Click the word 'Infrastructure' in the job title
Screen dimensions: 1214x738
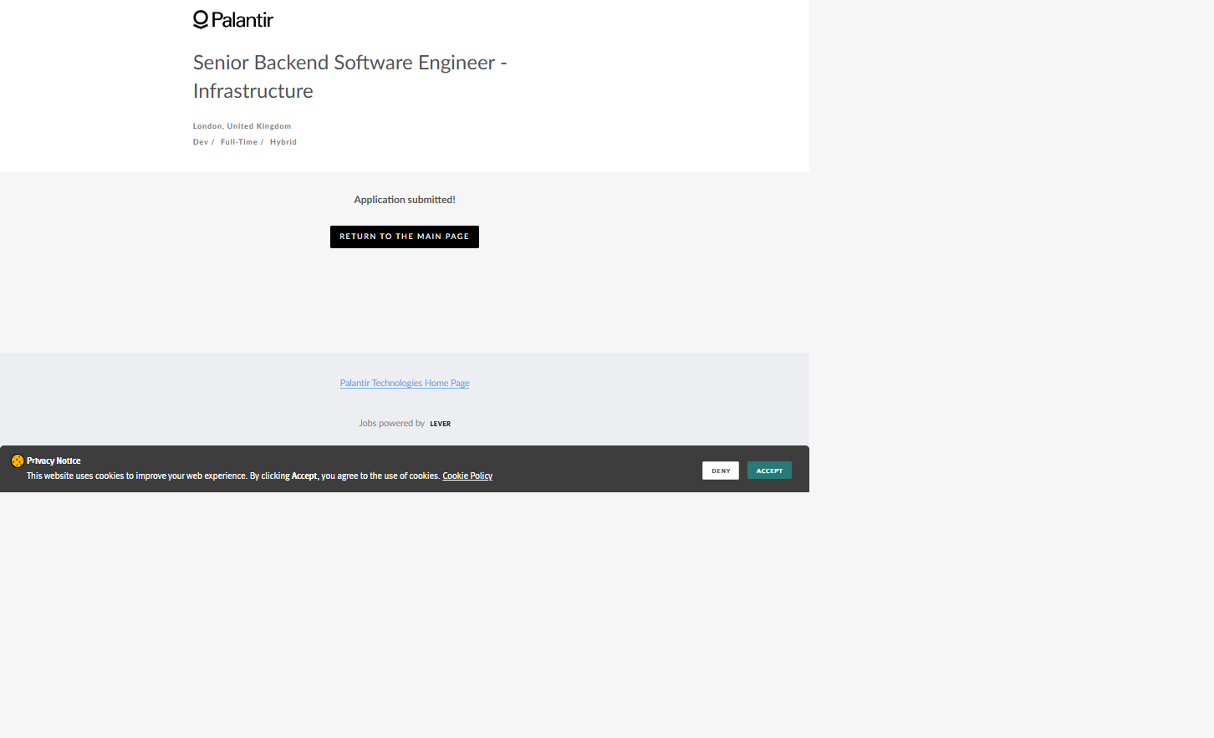click(252, 91)
